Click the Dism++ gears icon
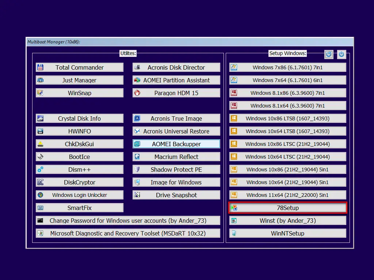Image resolution: width=374 pixels, height=280 pixels. (40, 169)
